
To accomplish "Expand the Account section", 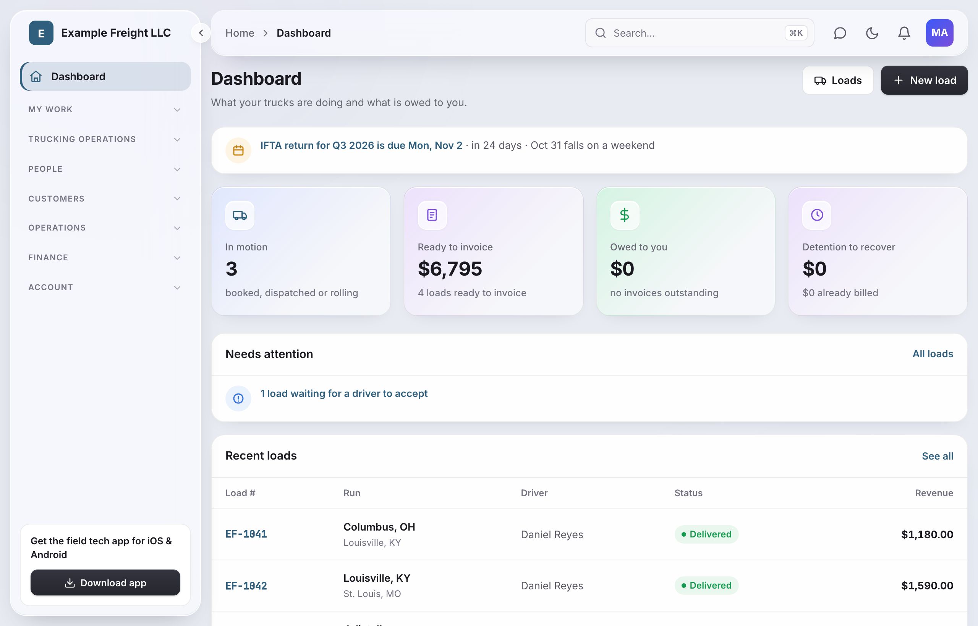I will [x=105, y=287].
